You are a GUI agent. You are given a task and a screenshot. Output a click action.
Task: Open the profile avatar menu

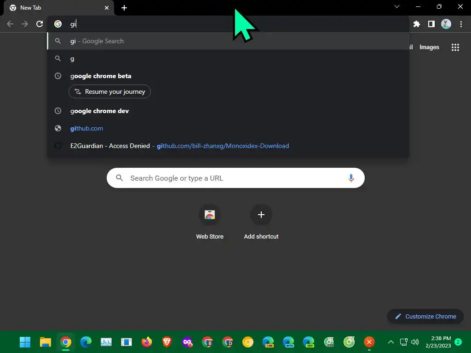[446, 24]
